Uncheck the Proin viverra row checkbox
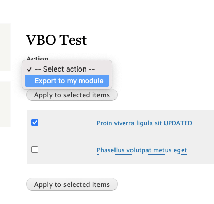The width and height of the screenshot is (214, 204). coord(35,123)
